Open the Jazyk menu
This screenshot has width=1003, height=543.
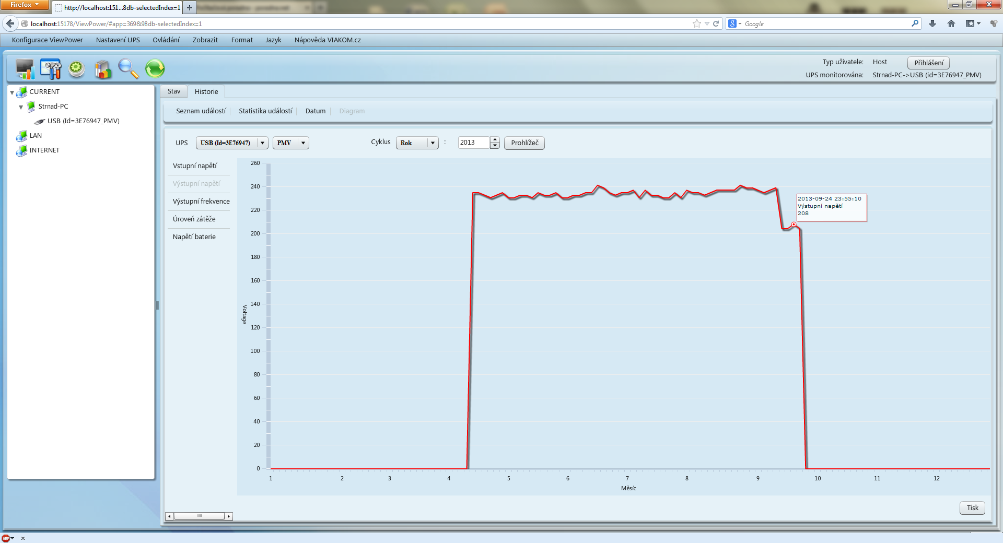tap(273, 40)
